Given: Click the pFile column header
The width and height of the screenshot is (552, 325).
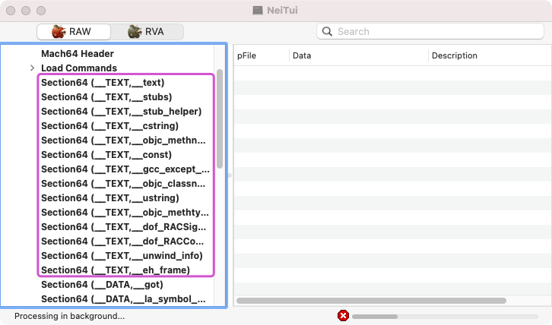Looking at the screenshot, I should click(262, 55).
